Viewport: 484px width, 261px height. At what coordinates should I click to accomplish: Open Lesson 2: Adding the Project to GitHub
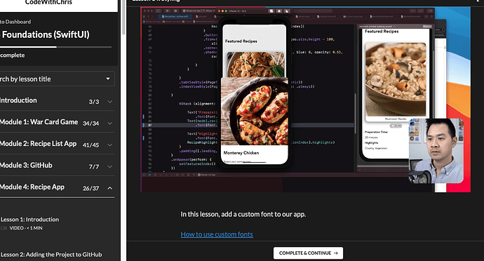[51, 255]
